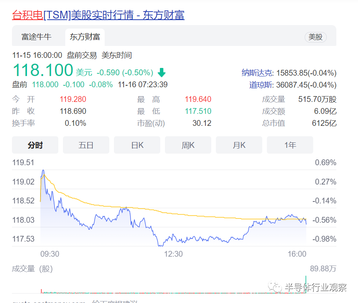Image resolution: width=358 pixels, height=303 pixels.
Task: Click the 今开 value 119.280
Action: click(73, 99)
